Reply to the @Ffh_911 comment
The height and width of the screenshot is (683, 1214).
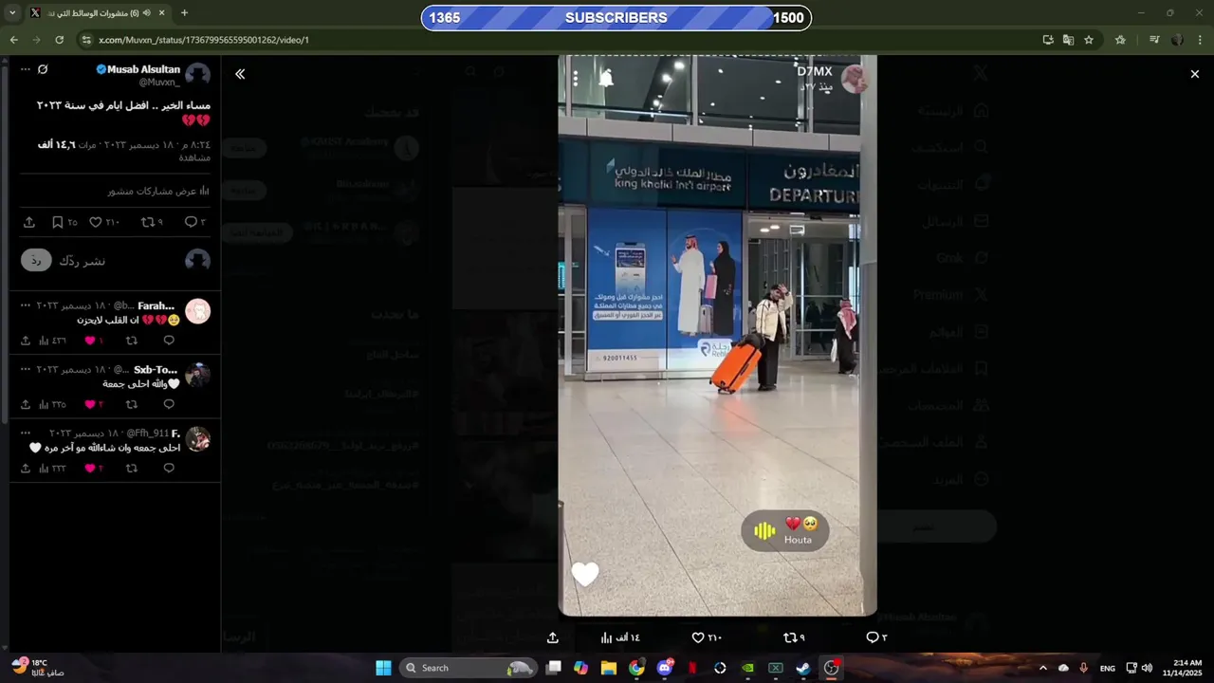tap(169, 468)
